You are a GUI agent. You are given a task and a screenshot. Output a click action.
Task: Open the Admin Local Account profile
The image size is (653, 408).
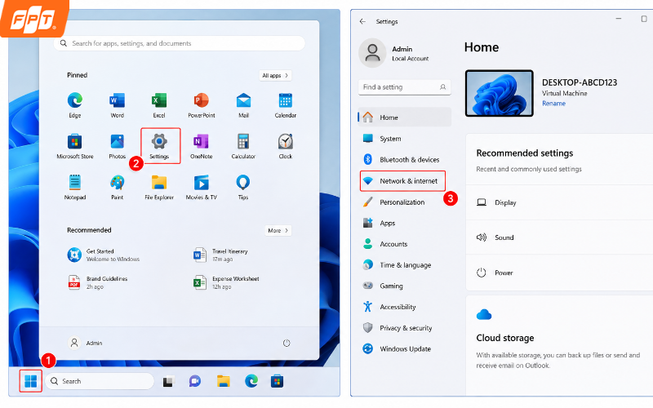pos(394,53)
